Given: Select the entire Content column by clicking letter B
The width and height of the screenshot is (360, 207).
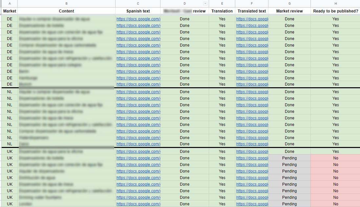Looking at the screenshot, I should 66,4.
